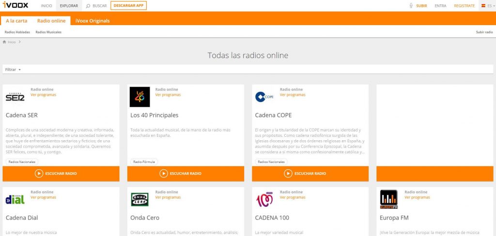Image resolution: width=496 pixels, height=236 pixels.
Task: Click Entra to log in
Action: (x=441, y=6)
